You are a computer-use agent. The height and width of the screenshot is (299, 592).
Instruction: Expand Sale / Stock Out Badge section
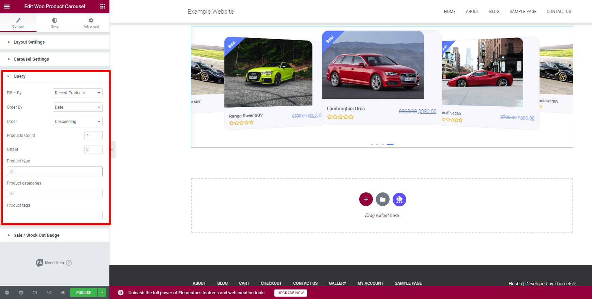(x=55, y=235)
